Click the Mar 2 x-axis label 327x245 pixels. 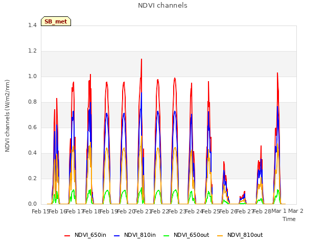296,211
